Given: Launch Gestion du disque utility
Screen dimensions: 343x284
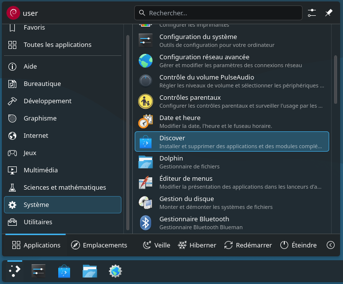Looking at the screenshot, I should (231, 203).
